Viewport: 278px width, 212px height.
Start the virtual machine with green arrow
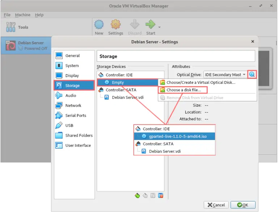[x=150, y=27]
